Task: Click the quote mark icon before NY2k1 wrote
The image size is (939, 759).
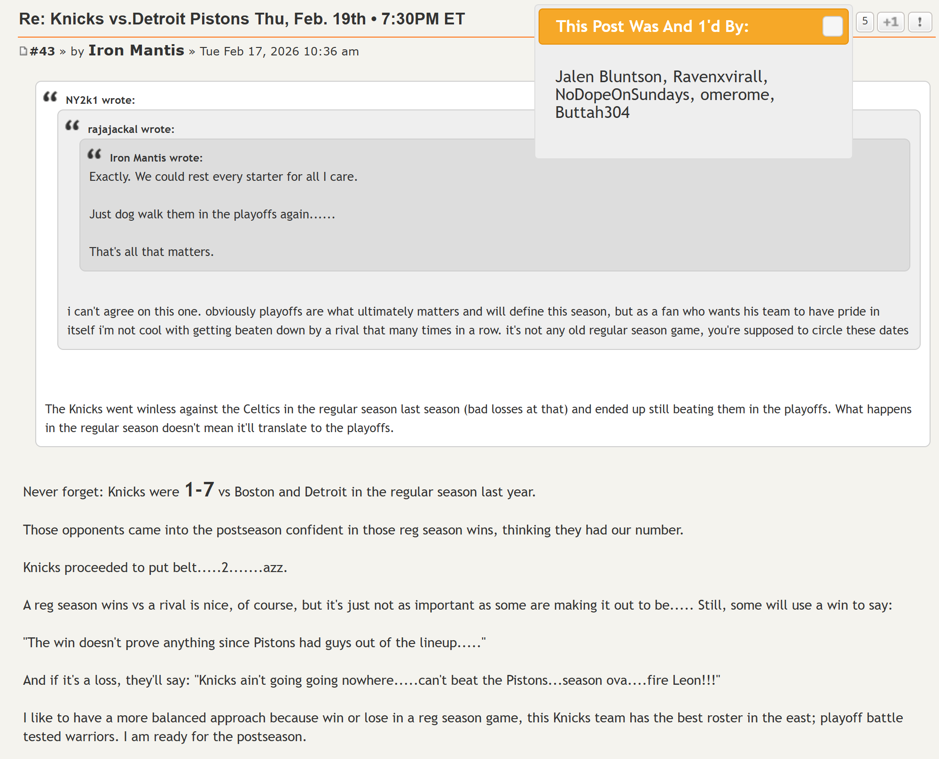Action: (x=50, y=97)
